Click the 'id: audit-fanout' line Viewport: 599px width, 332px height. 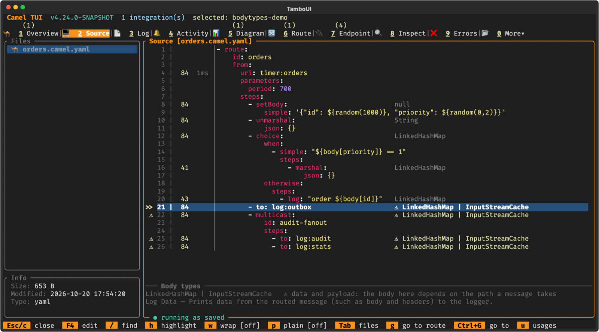pos(295,223)
